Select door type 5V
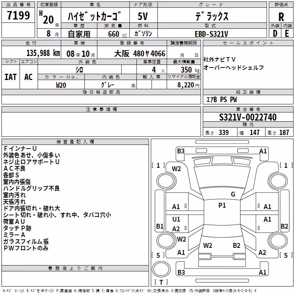Screen dimensions: 295x295 (143, 16)
